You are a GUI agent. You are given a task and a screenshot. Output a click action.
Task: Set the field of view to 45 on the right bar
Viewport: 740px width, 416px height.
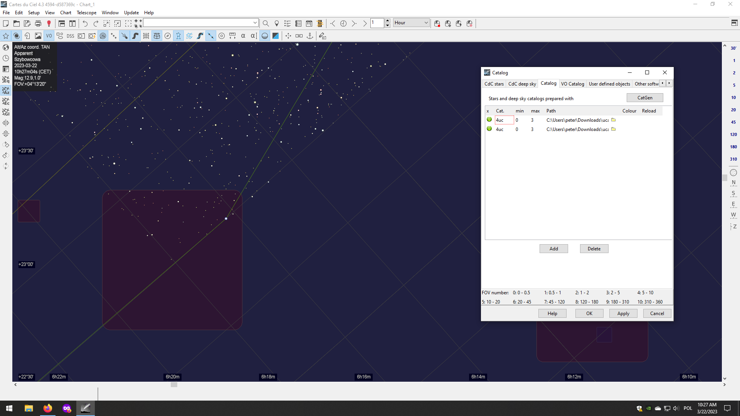[733, 122]
